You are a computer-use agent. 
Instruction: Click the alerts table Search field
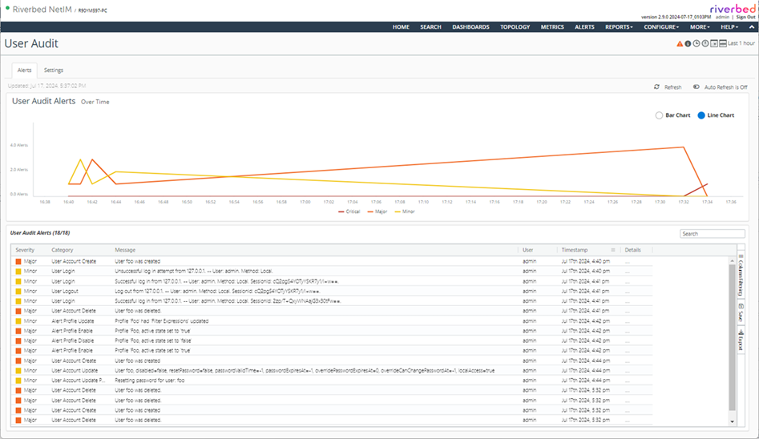[712, 234]
